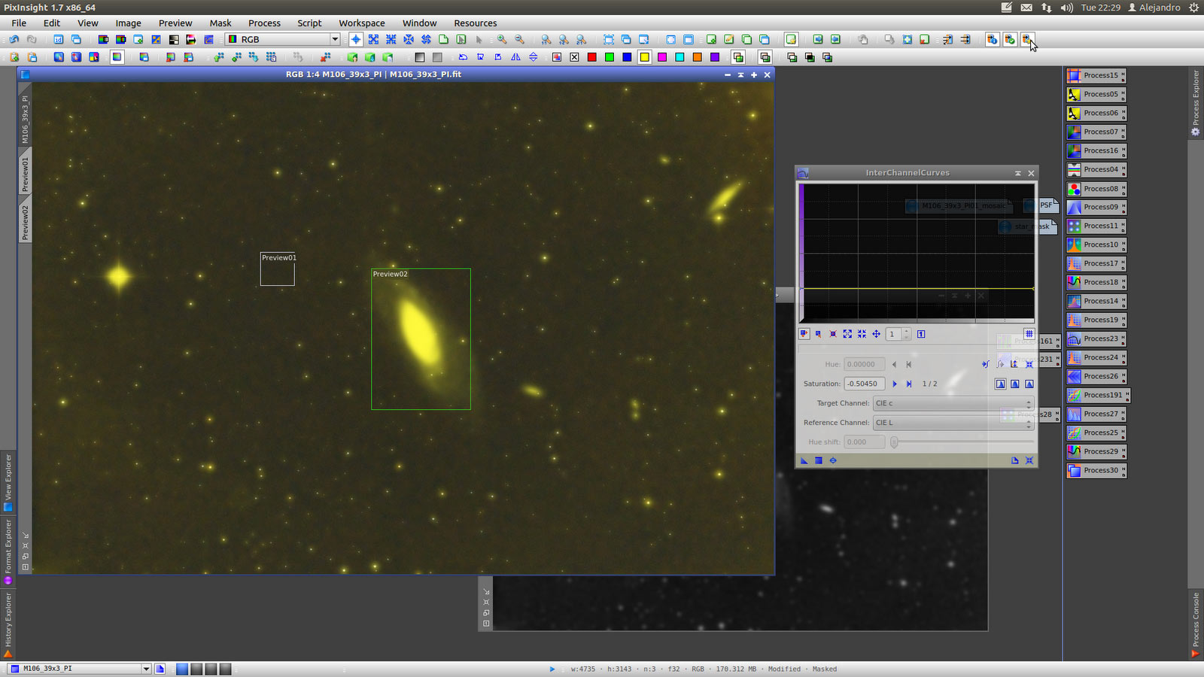1204x677 pixels.
Task: Toggle the green mask color swatch
Action: tap(610, 57)
